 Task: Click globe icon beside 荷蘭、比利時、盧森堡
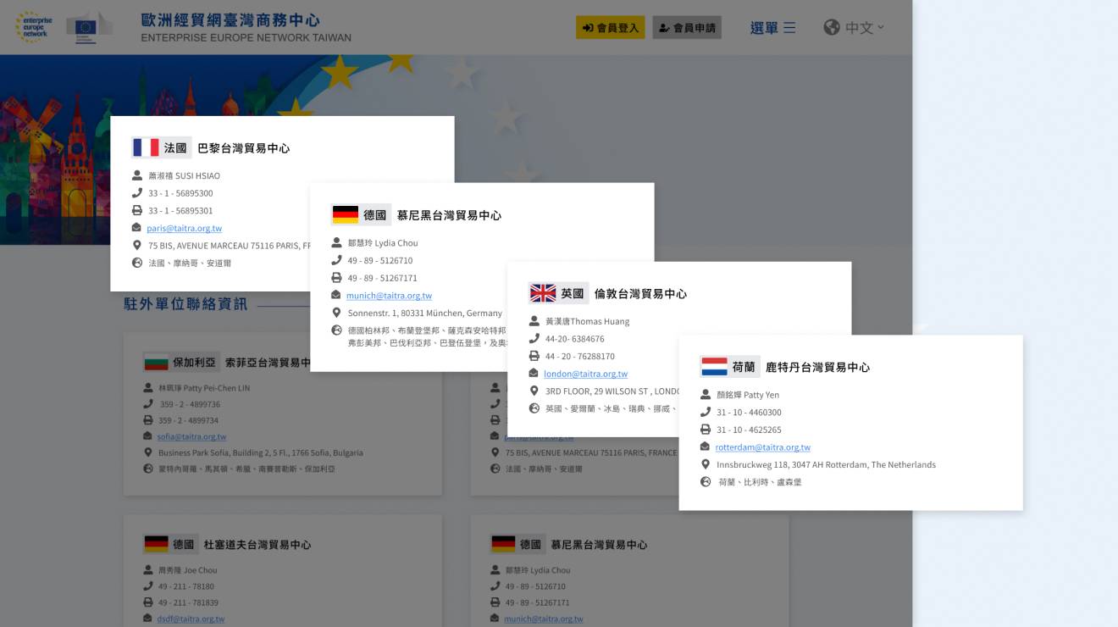(706, 481)
